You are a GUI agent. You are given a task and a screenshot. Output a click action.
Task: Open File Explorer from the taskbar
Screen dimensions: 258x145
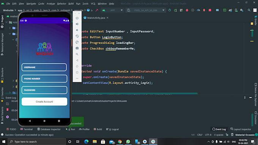click(94, 142)
